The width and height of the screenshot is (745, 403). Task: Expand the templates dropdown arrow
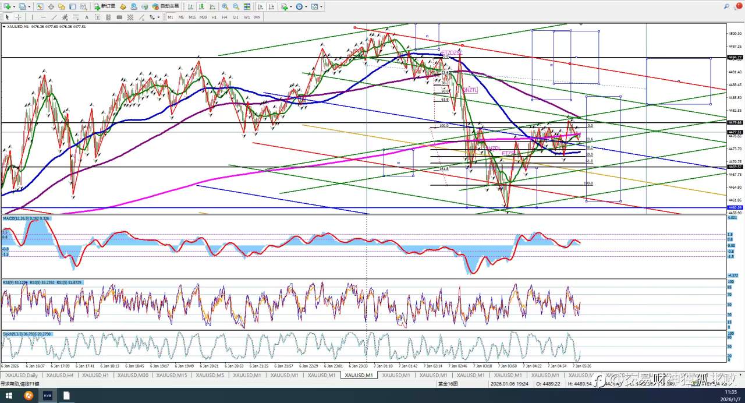point(321,6)
